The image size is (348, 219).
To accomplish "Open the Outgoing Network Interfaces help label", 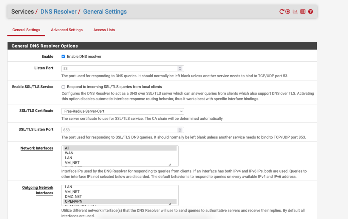I will [38, 190].
